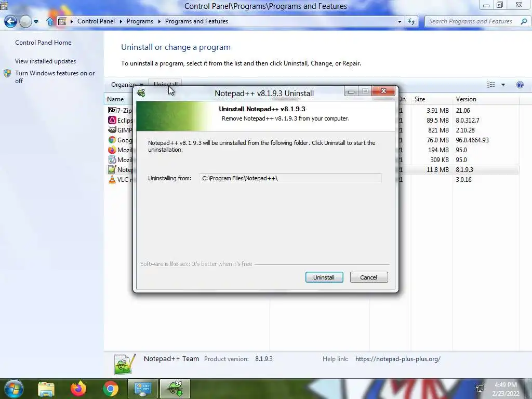Select the 11.8 MB size cell
Screen dimensions: 532x399
[437, 169]
